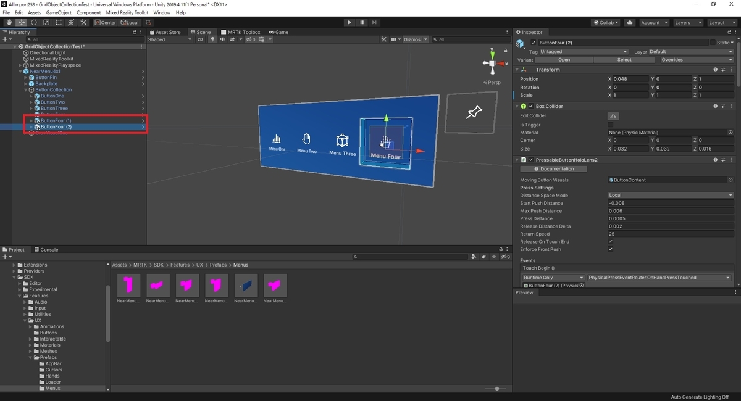
Task: Open the GameObject menu
Action: tap(59, 12)
